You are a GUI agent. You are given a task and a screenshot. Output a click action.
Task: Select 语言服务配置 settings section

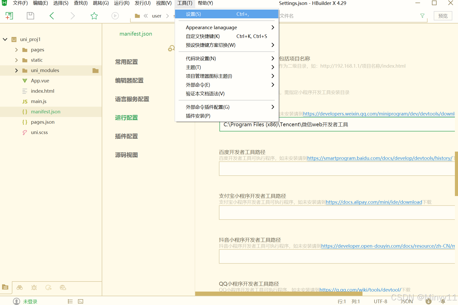click(x=132, y=99)
